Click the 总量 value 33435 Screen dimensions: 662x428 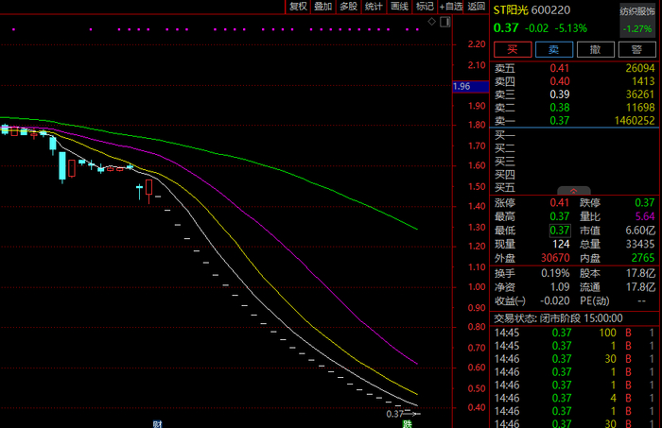pos(640,244)
